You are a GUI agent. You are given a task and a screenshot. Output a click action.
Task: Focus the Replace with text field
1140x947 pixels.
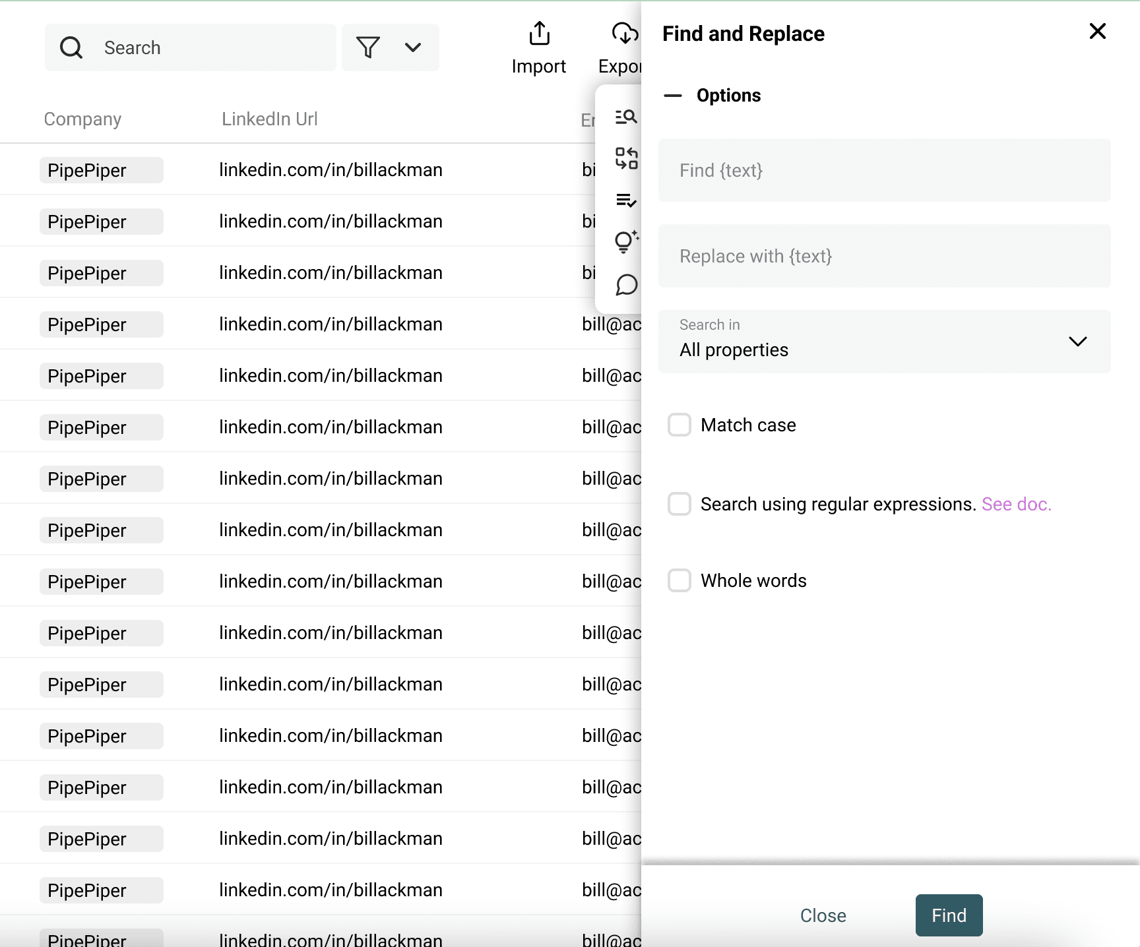pos(884,256)
